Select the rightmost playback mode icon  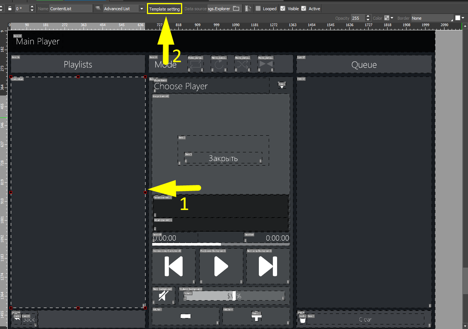tap(266, 65)
